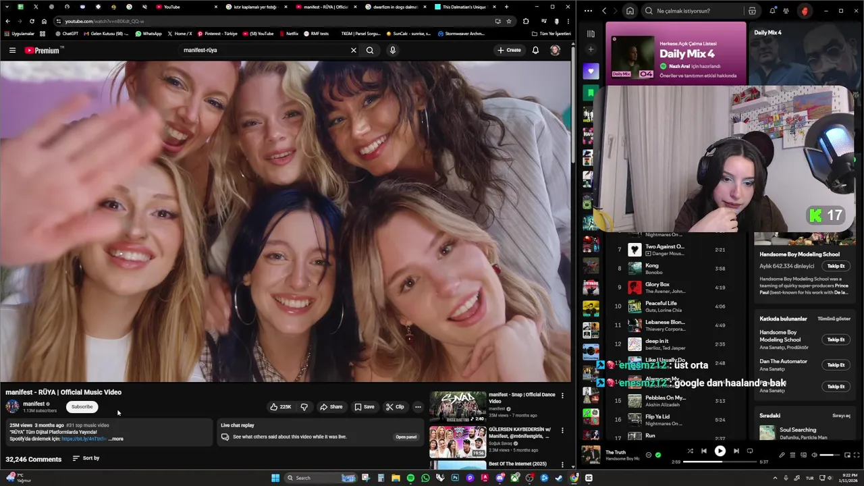Save video to a playlist
Viewport: 864px width, 486px height.
click(x=364, y=406)
